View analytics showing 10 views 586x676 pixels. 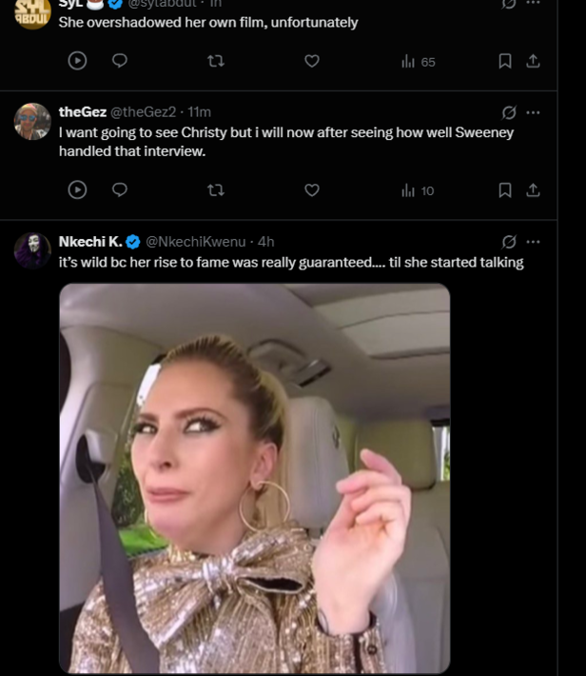coord(418,190)
